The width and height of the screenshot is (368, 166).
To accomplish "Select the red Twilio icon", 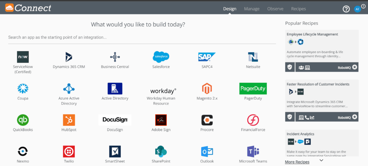I will click(69, 152).
